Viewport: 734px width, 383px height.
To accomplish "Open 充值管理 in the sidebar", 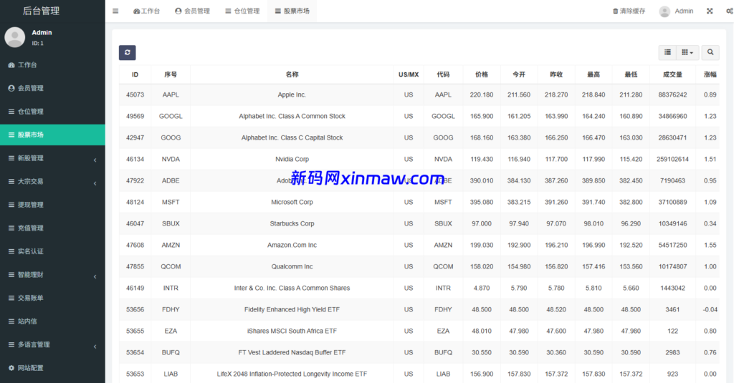I will (52, 228).
